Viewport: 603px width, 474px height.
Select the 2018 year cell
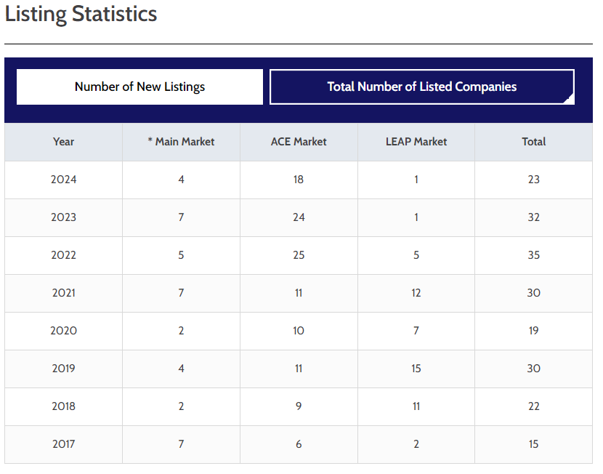[63, 406]
